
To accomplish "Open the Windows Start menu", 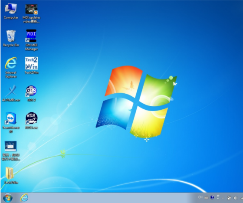I will pyautogui.click(x=8, y=198).
